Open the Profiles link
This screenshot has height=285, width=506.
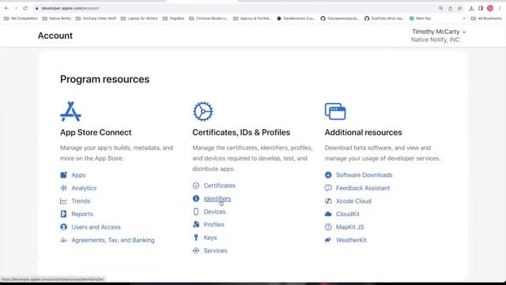click(214, 224)
